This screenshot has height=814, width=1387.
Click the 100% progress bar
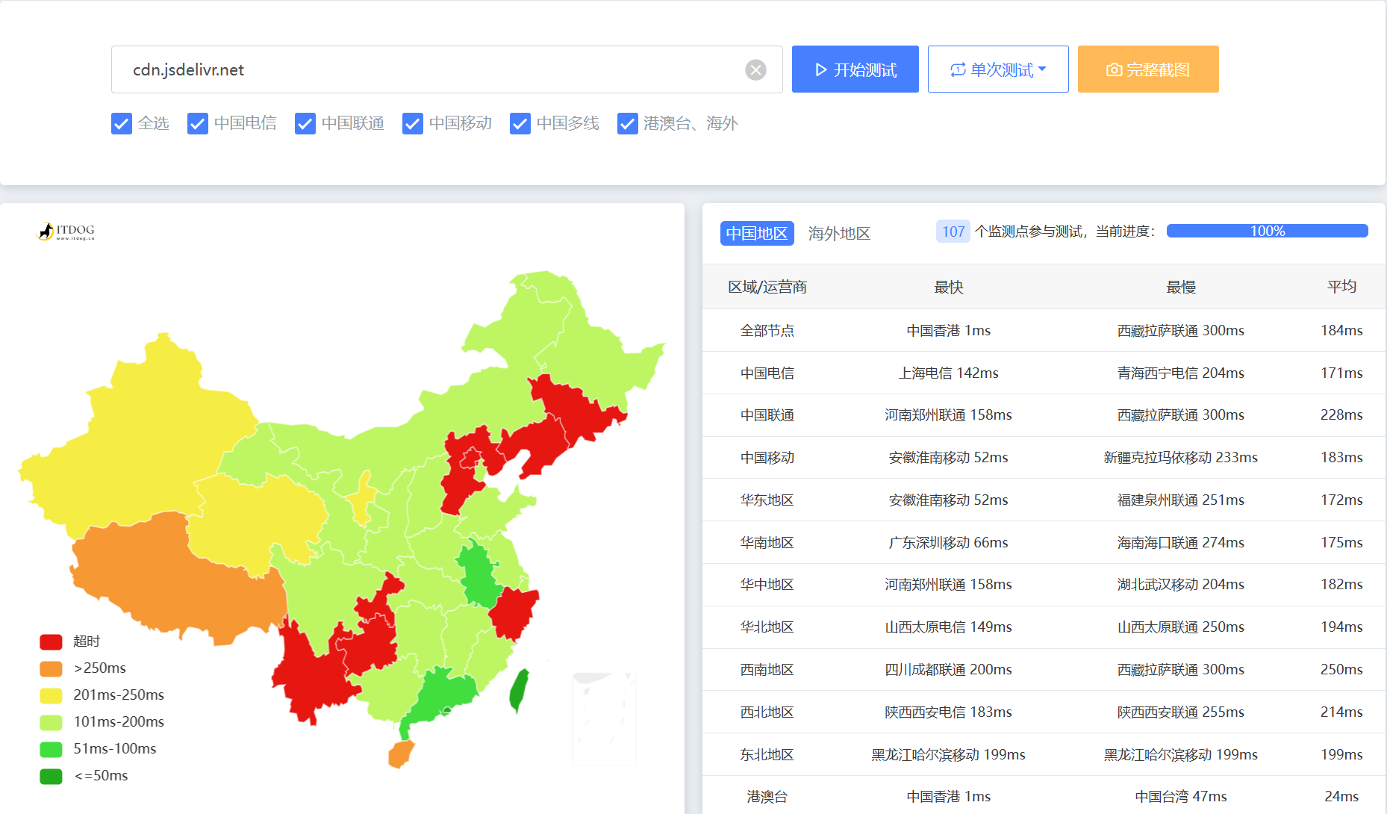(x=1268, y=232)
